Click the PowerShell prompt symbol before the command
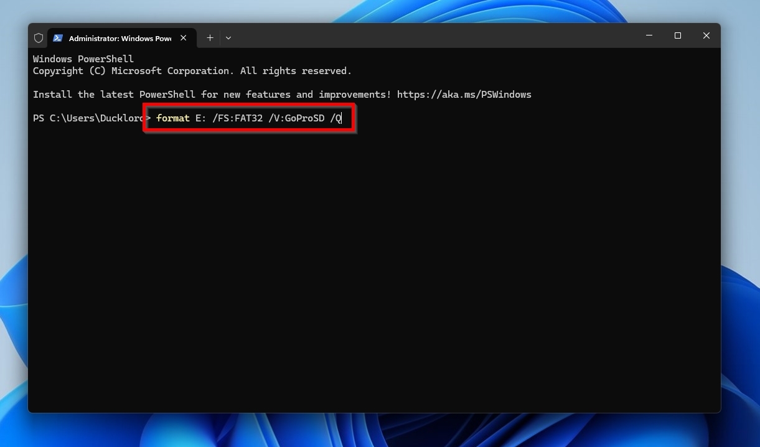The image size is (760, 447). point(151,118)
